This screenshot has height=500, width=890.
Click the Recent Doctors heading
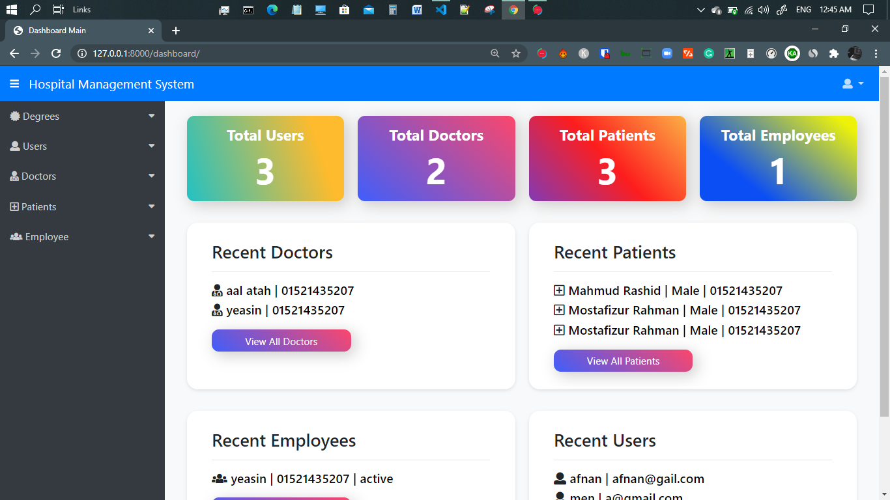(272, 253)
